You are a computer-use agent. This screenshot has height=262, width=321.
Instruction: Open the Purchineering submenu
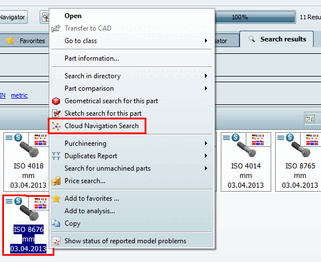(131, 143)
